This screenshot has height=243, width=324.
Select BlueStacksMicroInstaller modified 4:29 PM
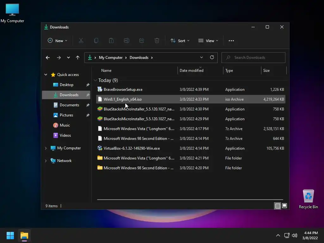click(x=191, y=119)
